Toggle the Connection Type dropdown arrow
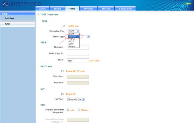194x123 pixels. point(78,31)
